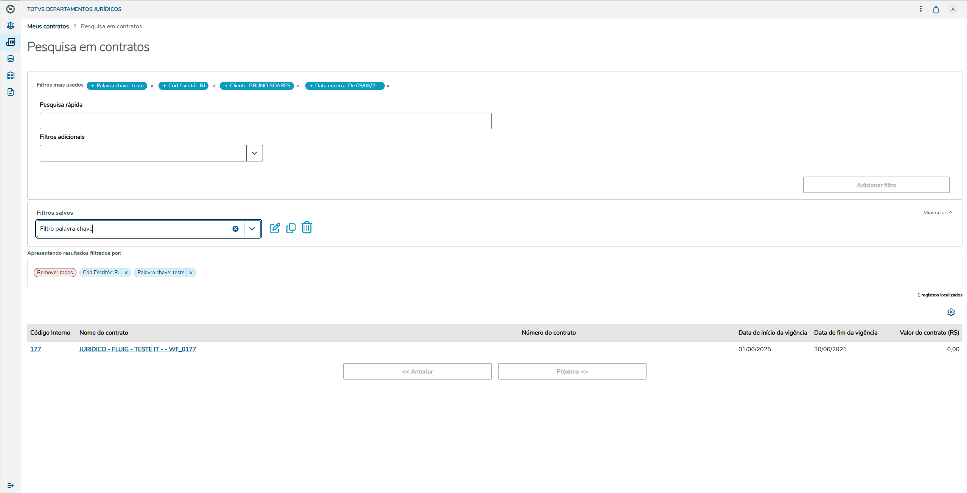This screenshot has height=493, width=967.
Task: Open the three-dot options menu
Action: [x=921, y=9]
